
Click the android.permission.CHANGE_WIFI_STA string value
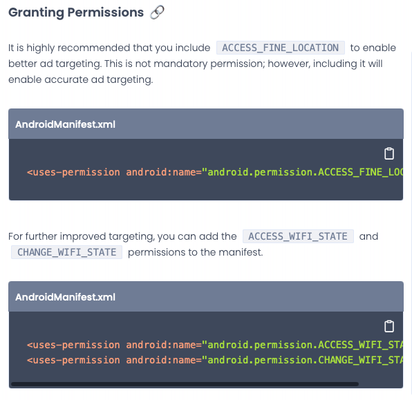pyautogui.click(x=302, y=360)
